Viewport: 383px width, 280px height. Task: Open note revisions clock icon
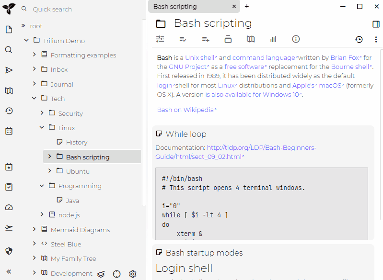[359, 40]
